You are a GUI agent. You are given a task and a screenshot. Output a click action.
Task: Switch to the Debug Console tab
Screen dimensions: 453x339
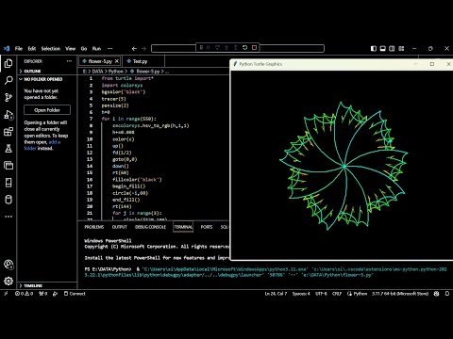(150, 227)
